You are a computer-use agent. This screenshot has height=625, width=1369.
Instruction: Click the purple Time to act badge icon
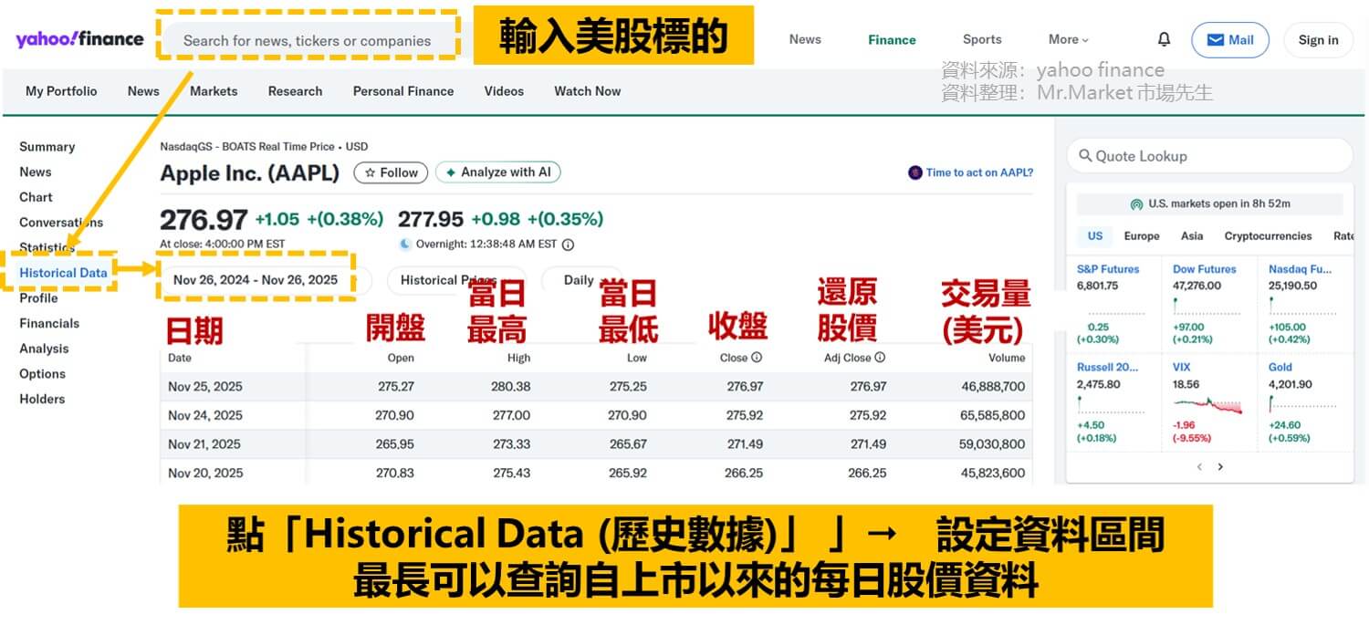[914, 172]
